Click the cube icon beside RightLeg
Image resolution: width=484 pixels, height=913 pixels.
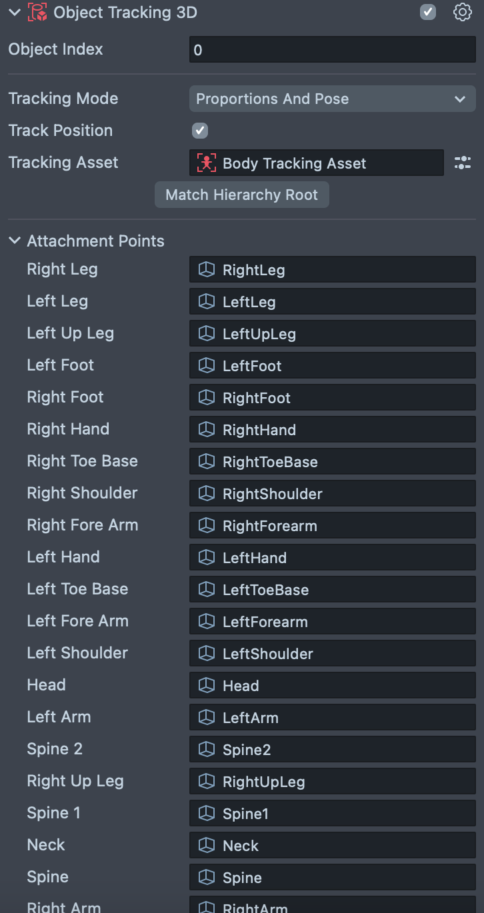coord(207,270)
